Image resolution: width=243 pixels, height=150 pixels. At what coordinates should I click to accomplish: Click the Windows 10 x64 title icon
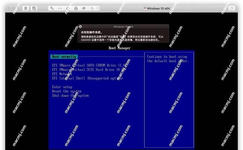(x=145, y=8)
